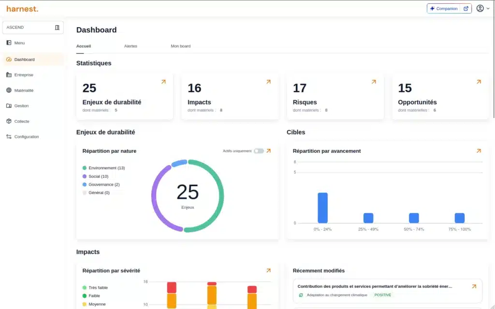Toggle Environnement (13) legend entry
The height and width of the screenshot is (309, 495).
click(x=103, y=168)
